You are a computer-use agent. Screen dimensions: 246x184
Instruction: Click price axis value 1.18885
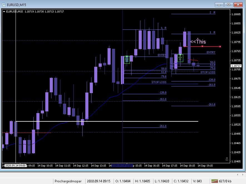pos(236,14)
